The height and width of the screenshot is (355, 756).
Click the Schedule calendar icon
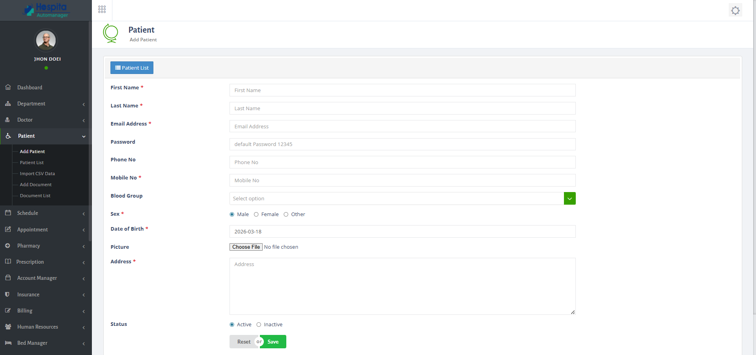[x=8, y=213]
